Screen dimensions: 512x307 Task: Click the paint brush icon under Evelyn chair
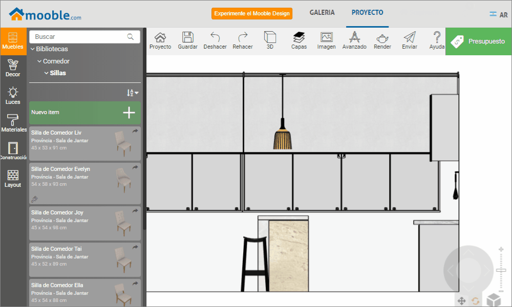(34, 199)
